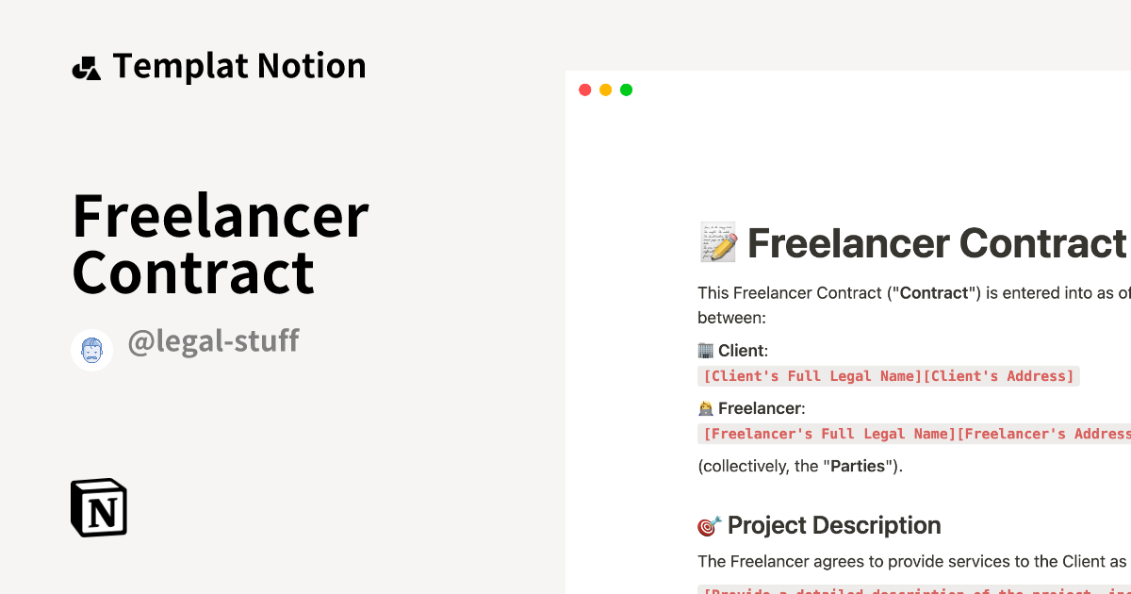Click the office building emoji next to Client
1131x594 pixels.
(705, 350)
